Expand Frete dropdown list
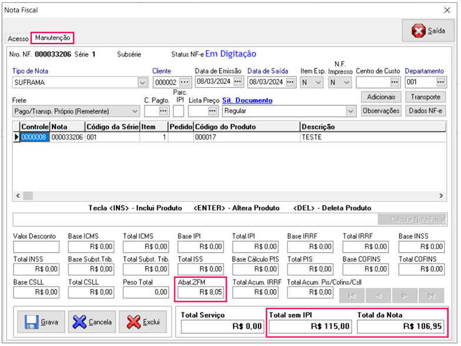461x346 pixels. pos(135,111)
